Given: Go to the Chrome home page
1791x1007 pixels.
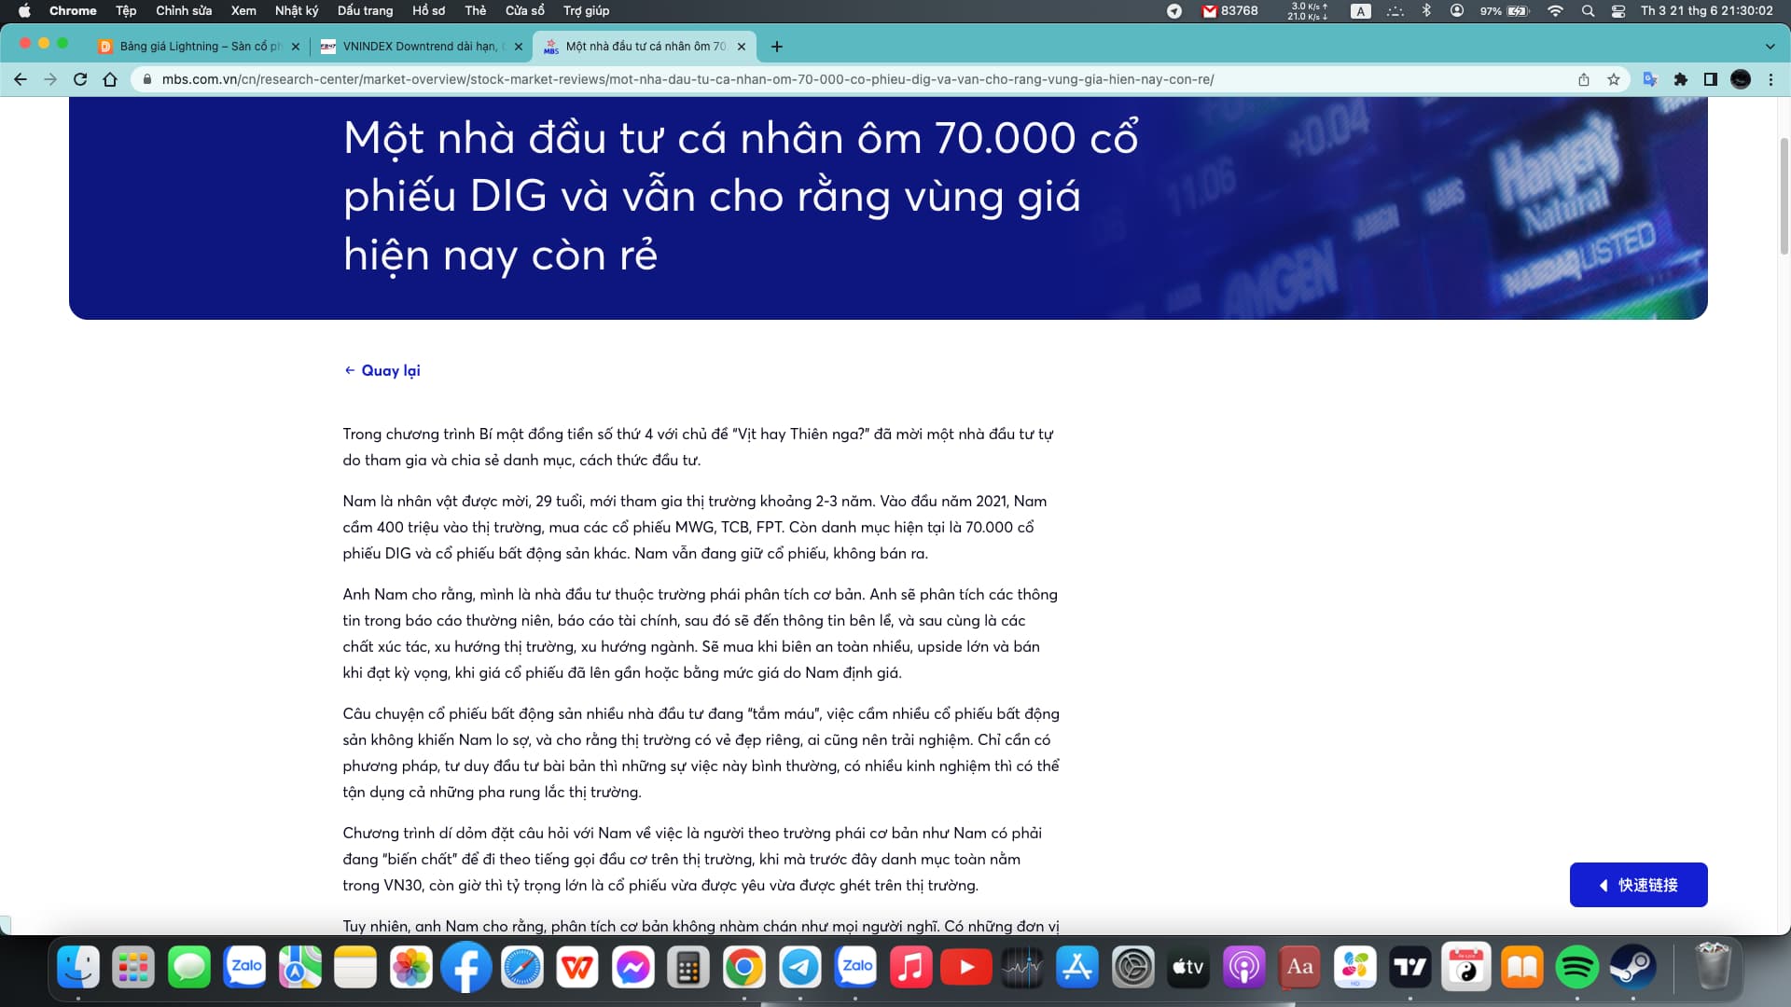Looking at the screenshot, I should [x=110, y=79].
